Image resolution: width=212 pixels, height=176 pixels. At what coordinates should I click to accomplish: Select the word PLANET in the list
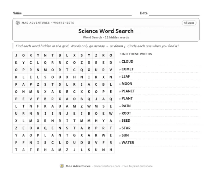point(128,91)
